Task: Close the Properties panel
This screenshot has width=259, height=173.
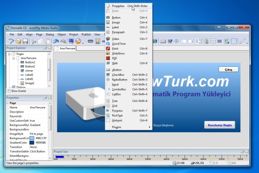Action: (50, 98)
